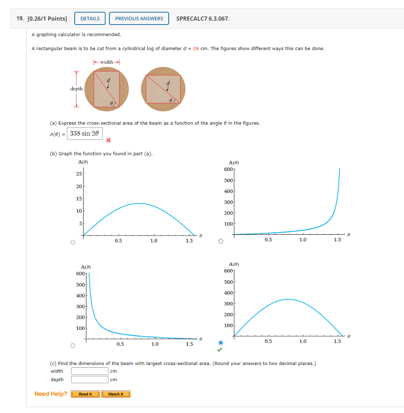404x413 pixels.
Task: Click the red value 26 in the problem
Action: tap(196, 48)
